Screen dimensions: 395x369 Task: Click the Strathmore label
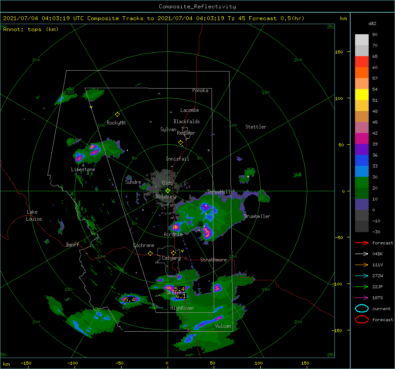(213, 260)
